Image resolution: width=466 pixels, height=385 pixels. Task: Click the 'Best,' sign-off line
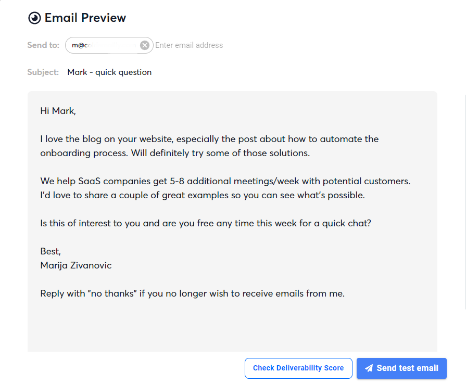coord(51,252)
